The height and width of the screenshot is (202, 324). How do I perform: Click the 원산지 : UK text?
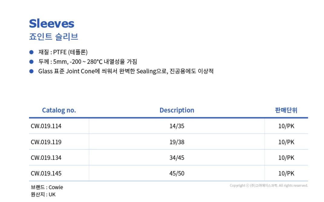[43, 194]
